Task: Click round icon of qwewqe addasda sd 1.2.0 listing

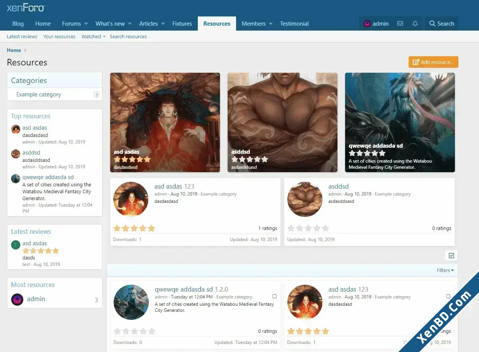Action: (x=131, y=302)
